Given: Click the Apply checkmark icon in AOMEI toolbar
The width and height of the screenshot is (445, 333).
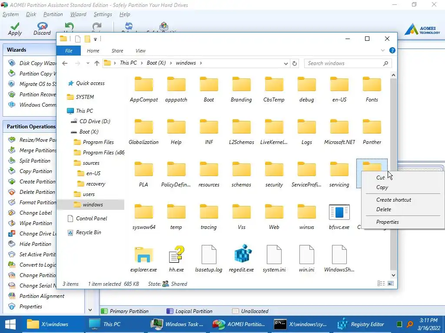Looking at the screenshot, I should 15,26.
